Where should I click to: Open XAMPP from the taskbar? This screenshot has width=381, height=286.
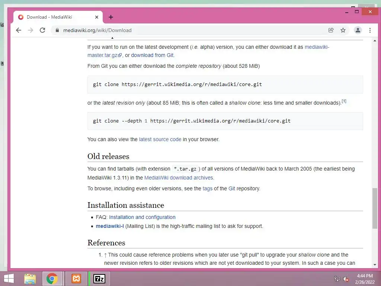(76, 279)
